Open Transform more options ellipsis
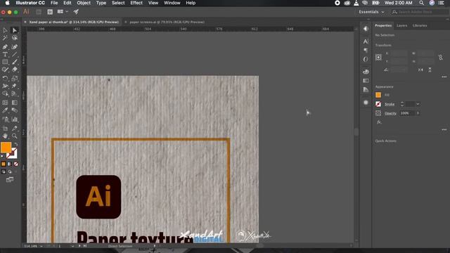Image resolution: width=450 pixels, height=253 pixels. point(444,77)
